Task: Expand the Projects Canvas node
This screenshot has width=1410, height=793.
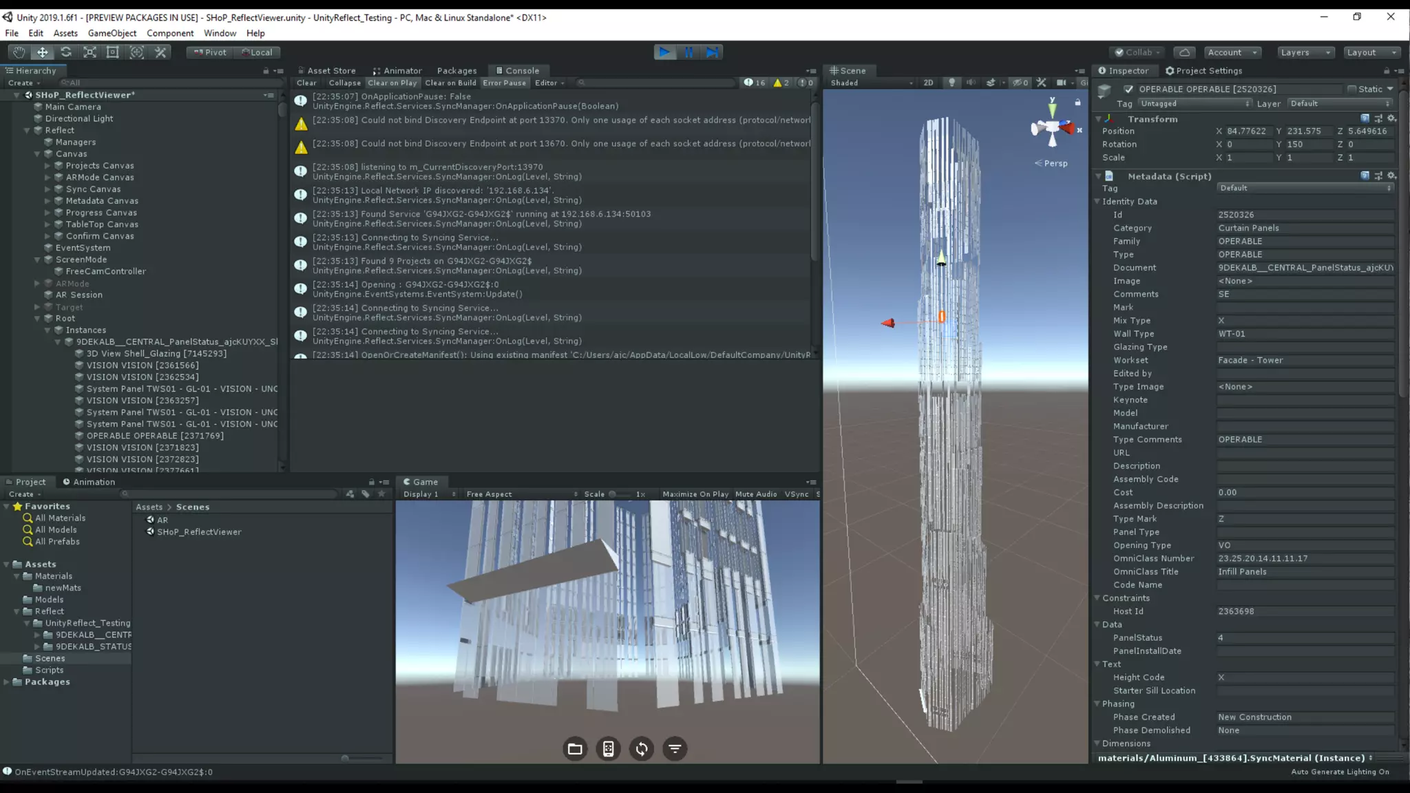Action: (48, 166)
